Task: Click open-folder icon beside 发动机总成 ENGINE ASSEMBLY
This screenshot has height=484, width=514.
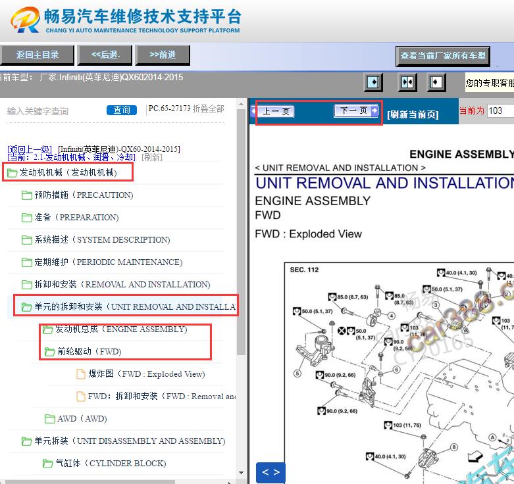Action: click(48, 329)
